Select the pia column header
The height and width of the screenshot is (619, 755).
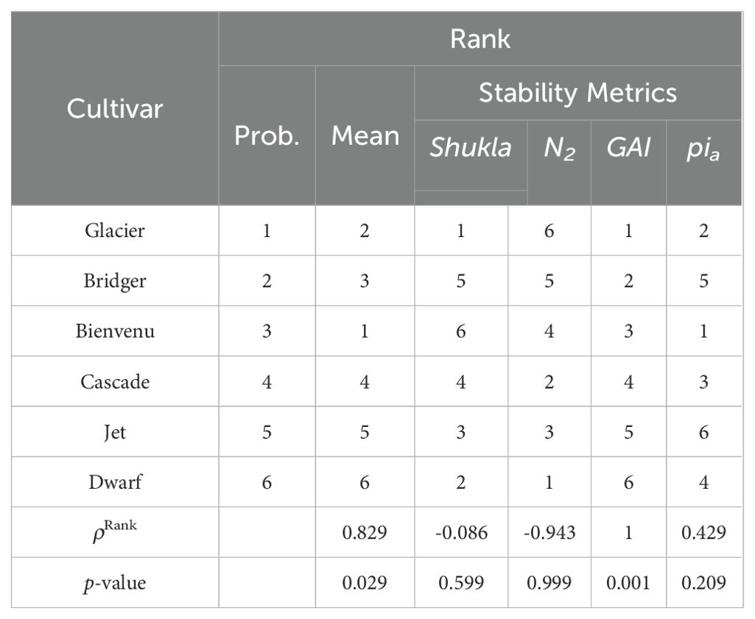pos(703,148)
